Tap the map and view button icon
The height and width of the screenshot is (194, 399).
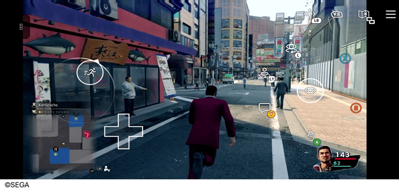coord(366,16)
